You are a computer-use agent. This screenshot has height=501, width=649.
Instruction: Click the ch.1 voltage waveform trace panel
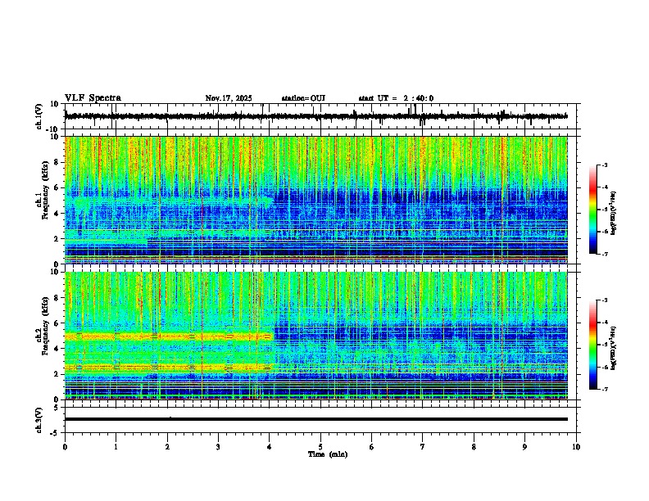(x=320, y=116)
